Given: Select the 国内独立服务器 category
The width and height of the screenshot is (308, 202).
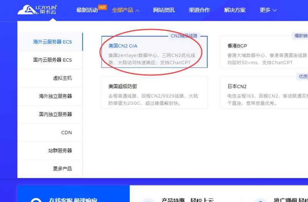Looking at the screenshot, I should [50, 114].
